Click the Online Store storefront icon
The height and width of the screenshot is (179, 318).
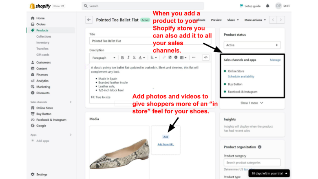33,108
